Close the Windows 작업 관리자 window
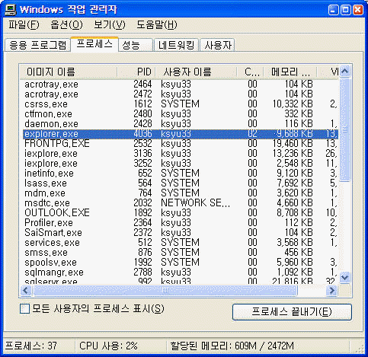 click(x=358, y=10)
